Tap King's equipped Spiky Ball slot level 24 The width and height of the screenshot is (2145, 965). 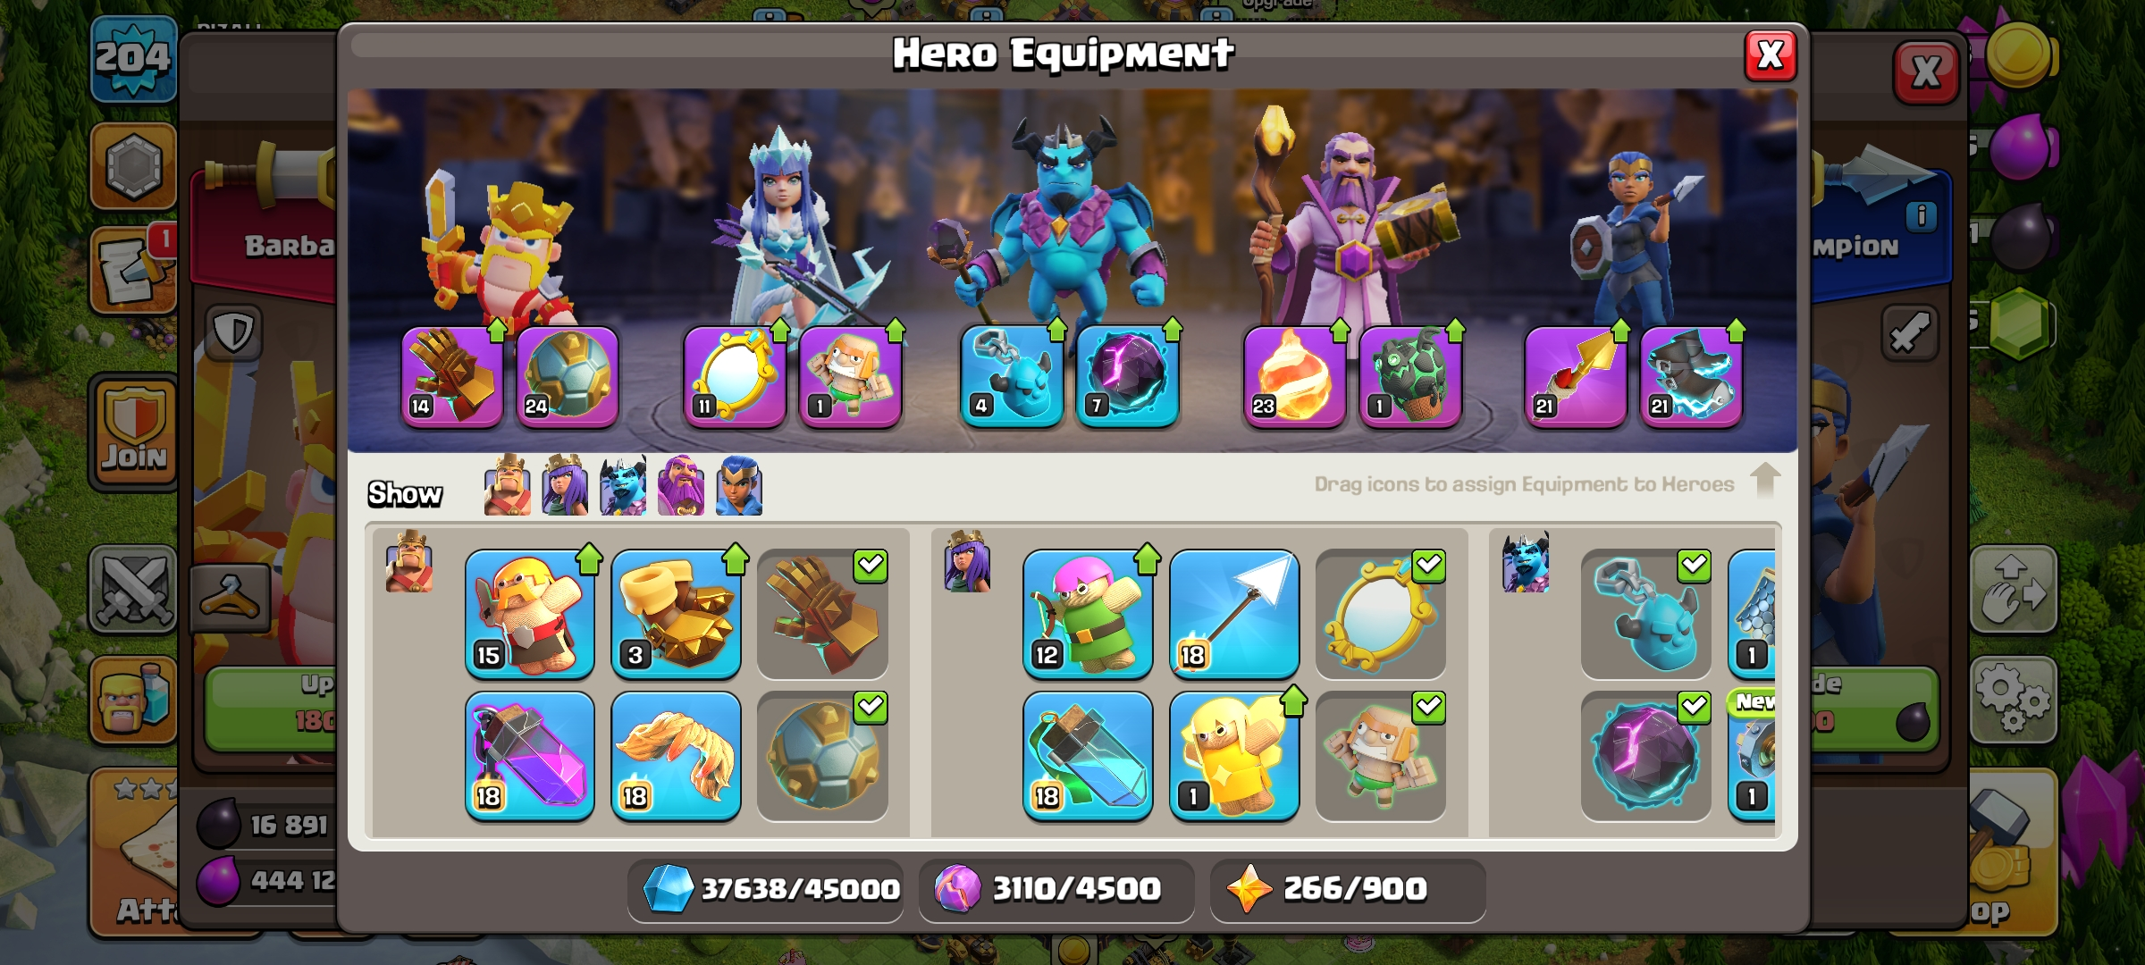[x=568, y=376]
